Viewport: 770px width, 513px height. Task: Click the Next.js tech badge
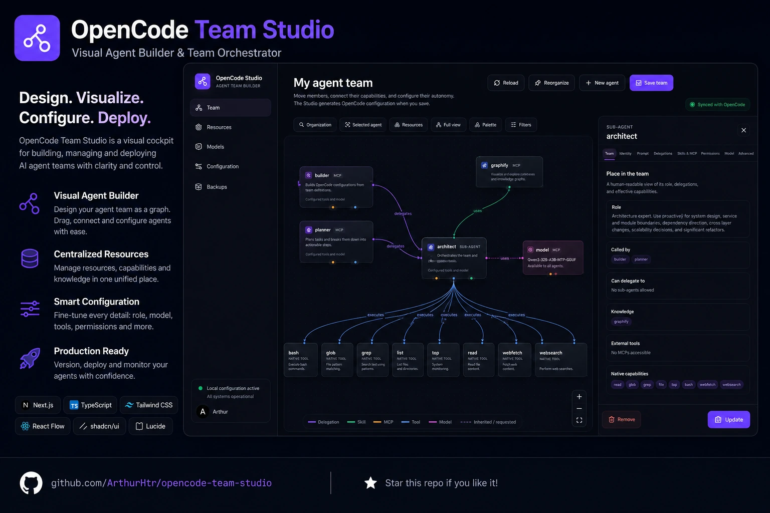(x=38, y=405)
